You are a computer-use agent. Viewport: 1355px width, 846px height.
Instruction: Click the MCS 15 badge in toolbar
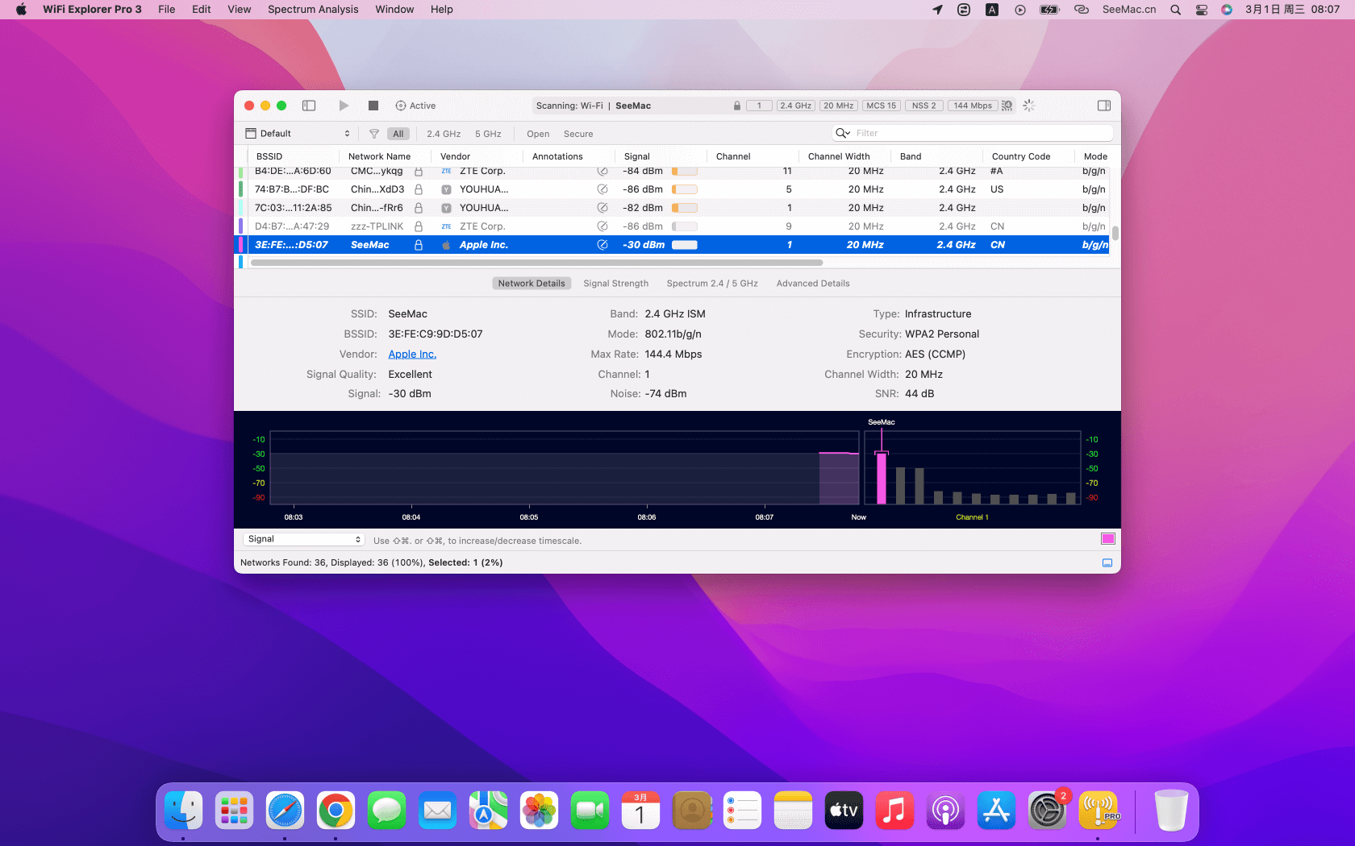point(881,106)
